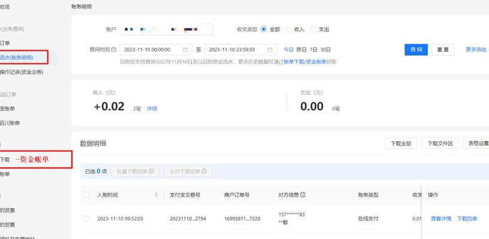Open the start date calendar icon

(x=185, y=50)
